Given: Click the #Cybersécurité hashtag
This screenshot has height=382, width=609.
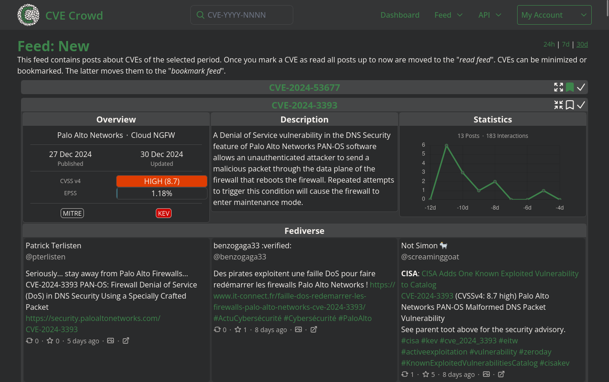Looking at the screenshot, I should (310, 318).
